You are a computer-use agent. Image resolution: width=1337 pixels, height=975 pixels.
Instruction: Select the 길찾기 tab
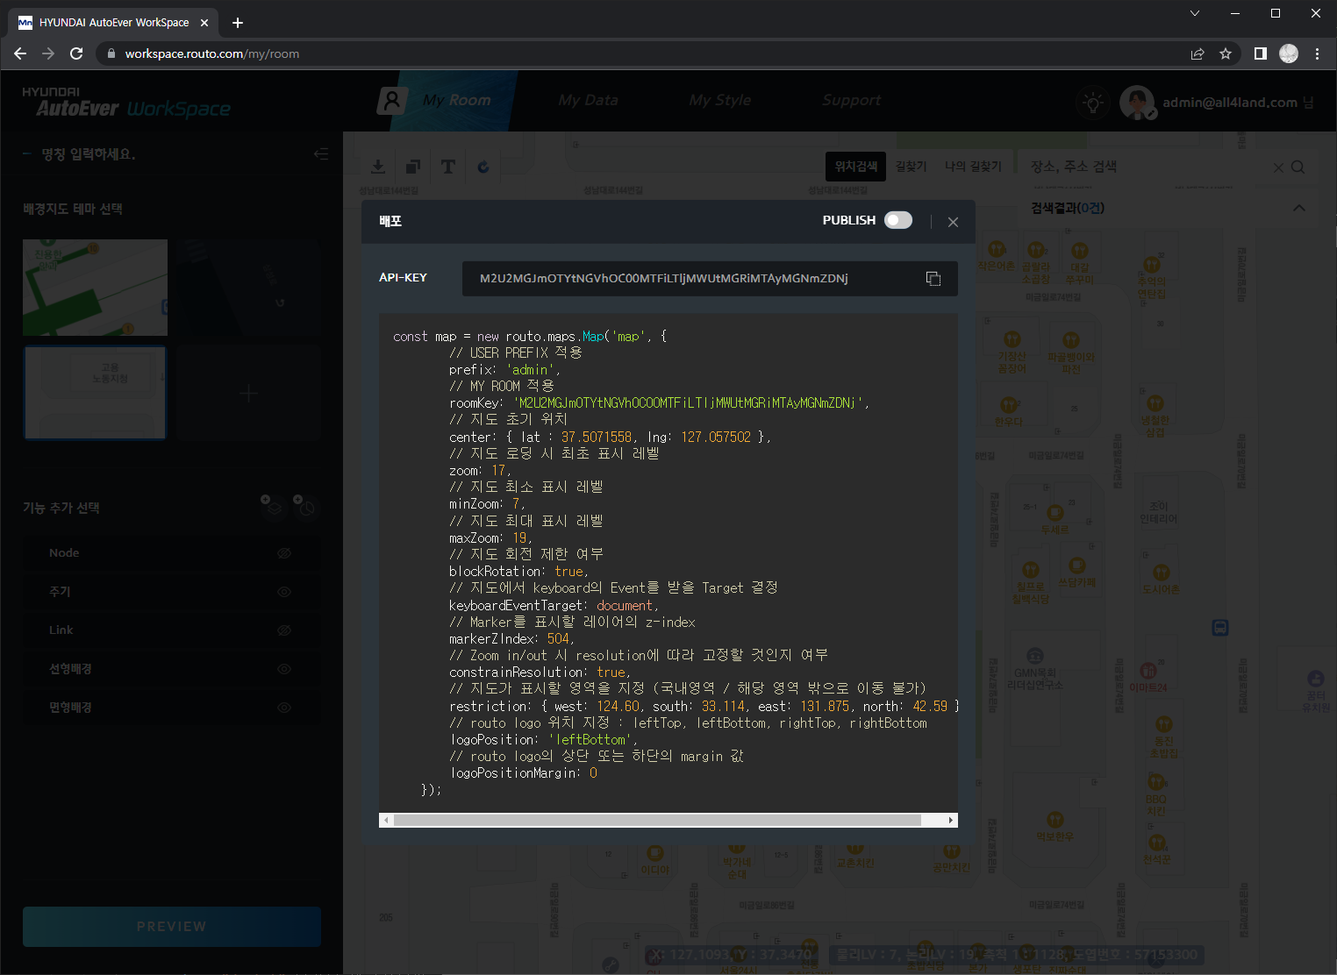[x=911, y=166]
